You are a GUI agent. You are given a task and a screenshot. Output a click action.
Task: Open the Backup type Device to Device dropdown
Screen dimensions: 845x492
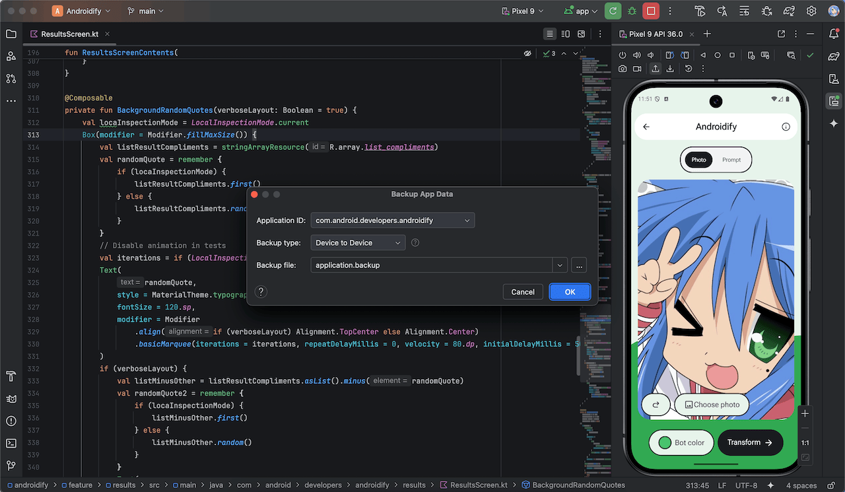pos(358,243)
